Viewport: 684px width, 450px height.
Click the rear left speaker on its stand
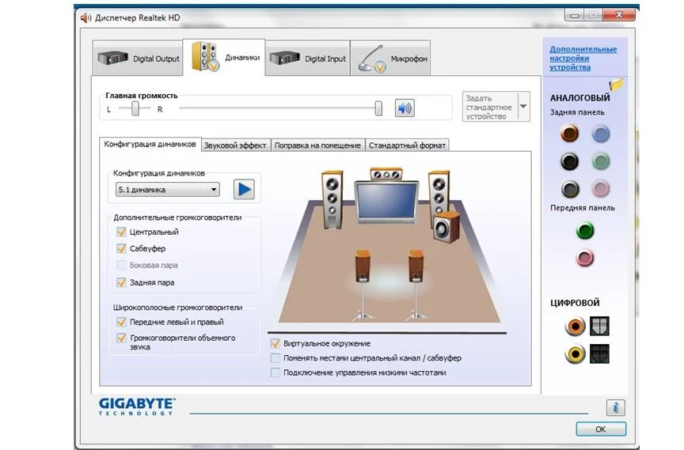pos(363,286)
